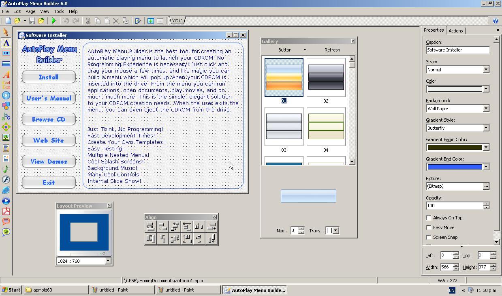This screenshot has width=502, height=296.
Task: Switch to the Actions tab
Action: coord(455,31)
